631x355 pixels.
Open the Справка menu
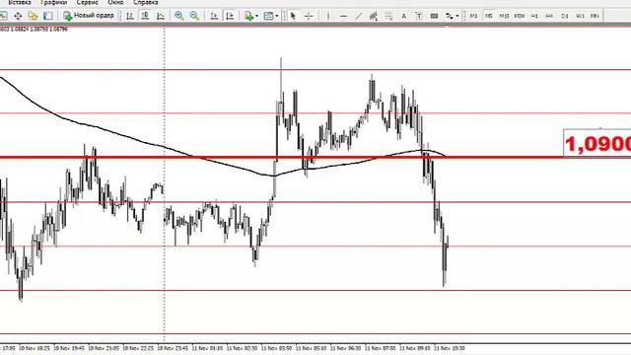(x=145, y=2)
